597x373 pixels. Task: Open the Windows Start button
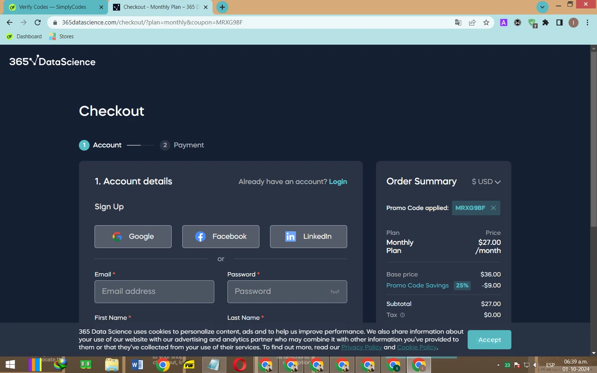tap(10, 364)
